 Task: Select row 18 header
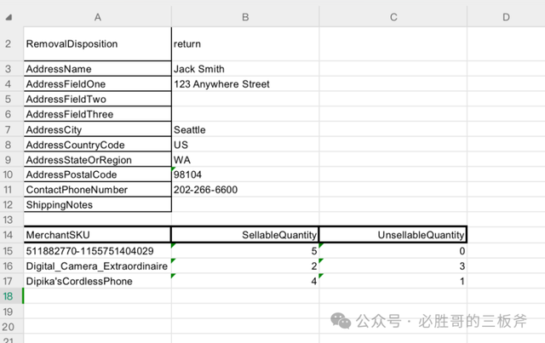pos(8,296)
